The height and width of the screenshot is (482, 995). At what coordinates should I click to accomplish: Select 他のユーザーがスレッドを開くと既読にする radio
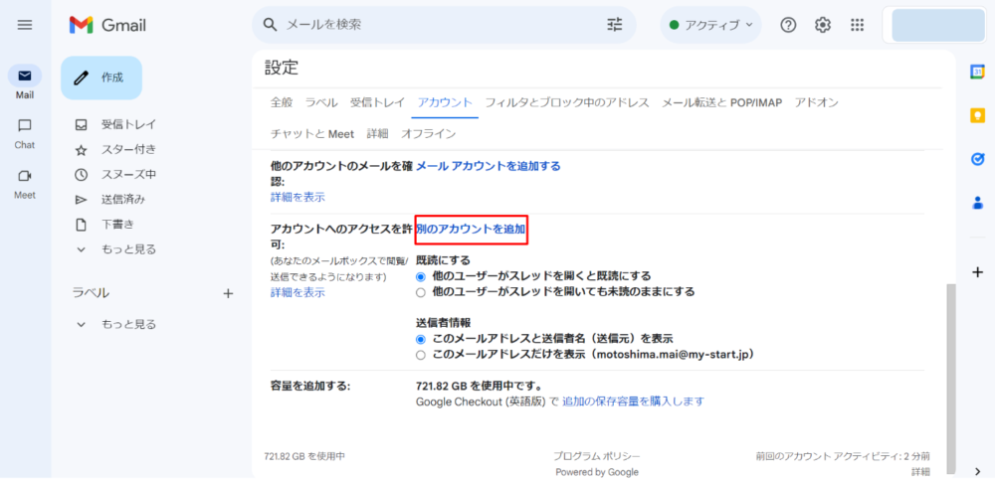click(x=420, y=276)
